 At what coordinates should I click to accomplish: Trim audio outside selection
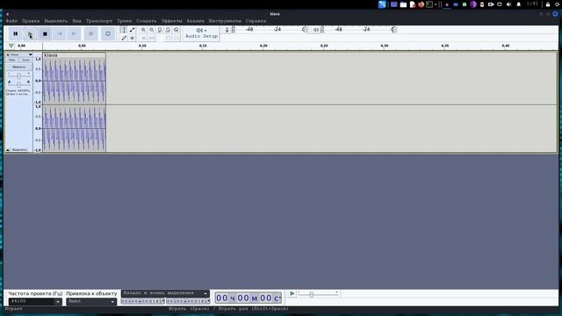(x=143, y=38)
